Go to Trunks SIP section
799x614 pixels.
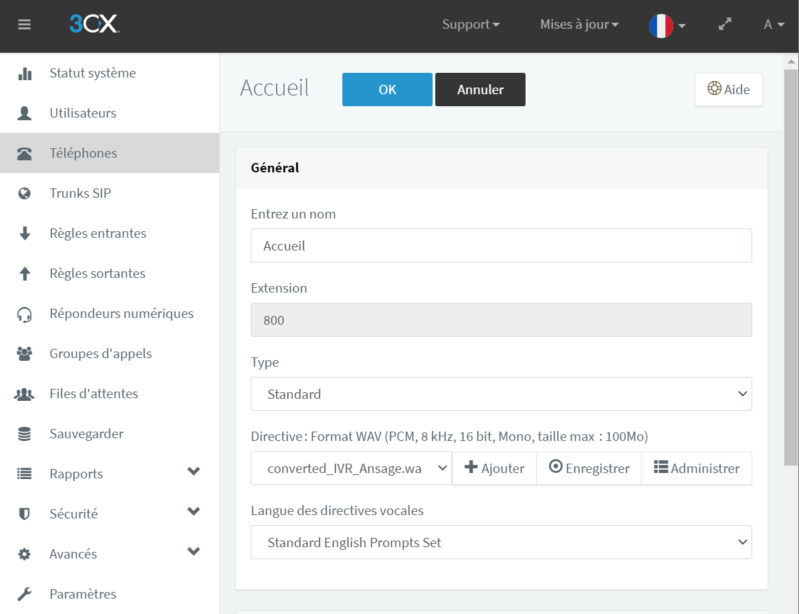point(110,194)
